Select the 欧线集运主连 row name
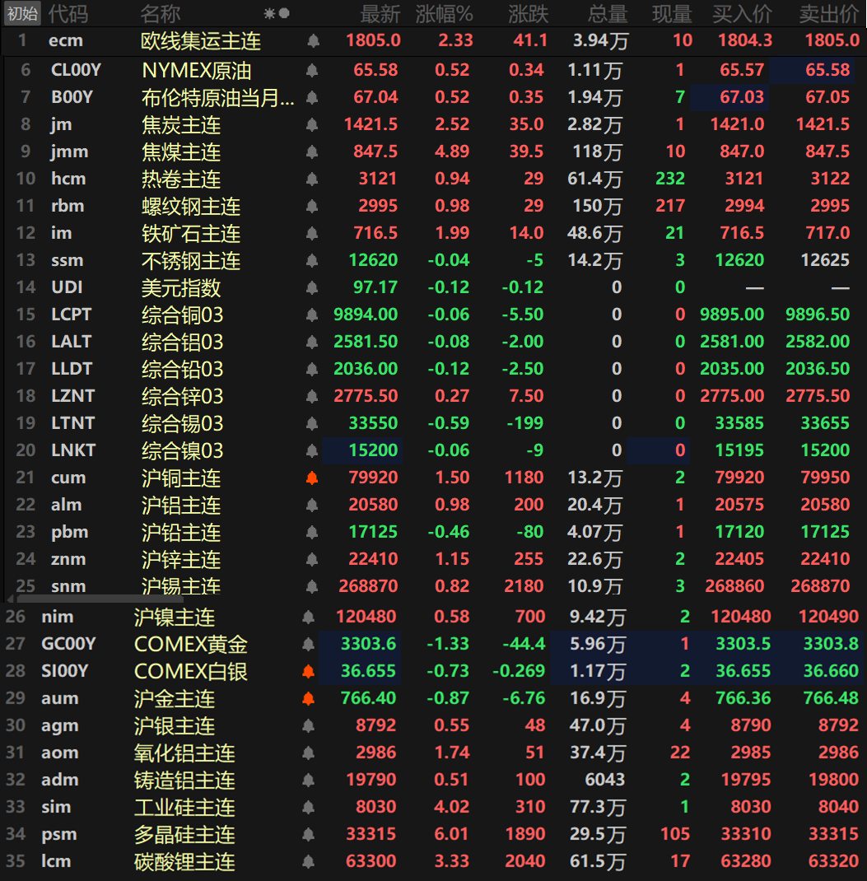 coord(201,41)
